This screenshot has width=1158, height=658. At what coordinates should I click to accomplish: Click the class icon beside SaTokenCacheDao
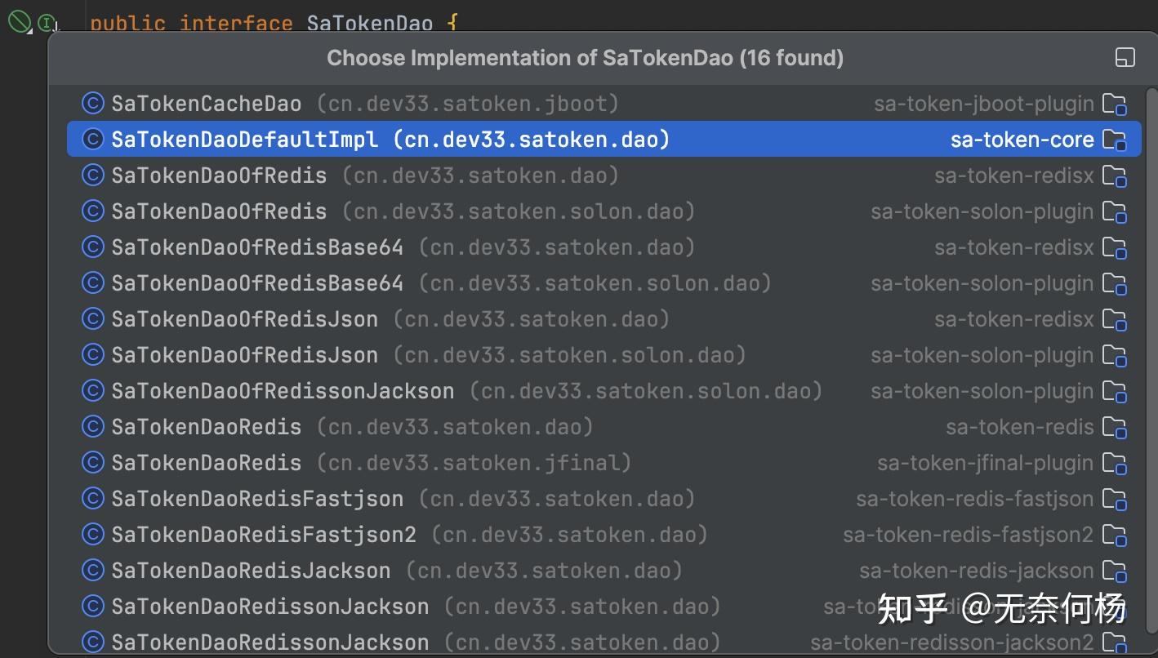pyautogui.click(x=93, y=104)
